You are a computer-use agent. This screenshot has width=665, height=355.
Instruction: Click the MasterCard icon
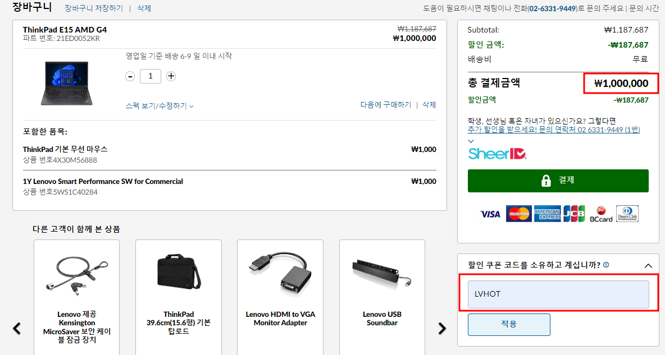(x=518, y=214)
